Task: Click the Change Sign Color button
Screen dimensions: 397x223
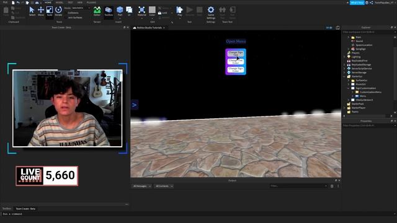Action: coord(236,70)
